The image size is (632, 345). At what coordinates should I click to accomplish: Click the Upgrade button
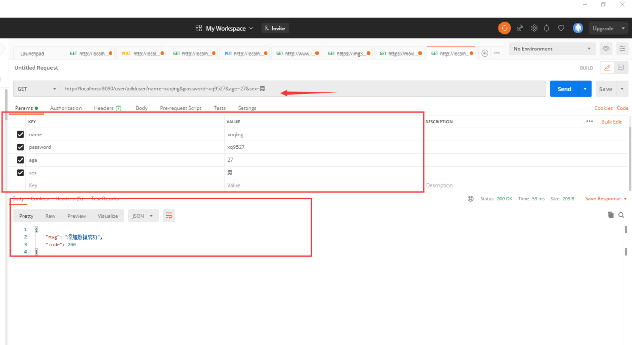pyautogui.click(x=603, y=29)
